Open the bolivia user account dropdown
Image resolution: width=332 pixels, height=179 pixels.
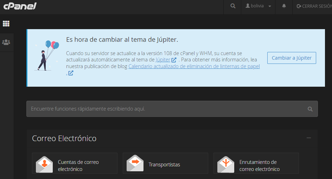[258, 6]
